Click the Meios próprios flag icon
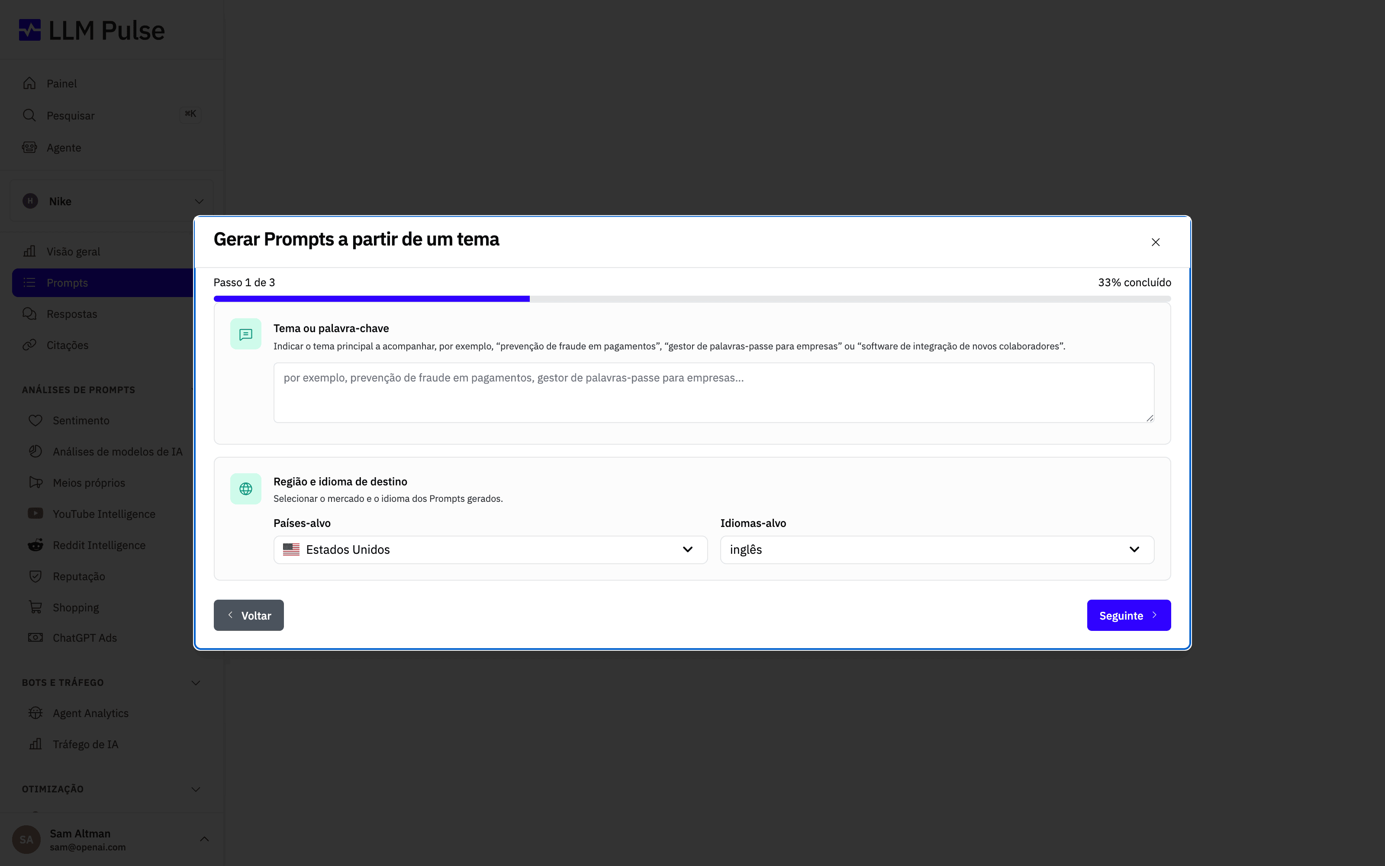 (35, 482)
